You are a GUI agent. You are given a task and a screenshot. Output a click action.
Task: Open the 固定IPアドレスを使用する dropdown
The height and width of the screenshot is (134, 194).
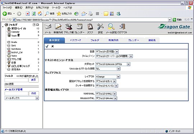(106, 81)
